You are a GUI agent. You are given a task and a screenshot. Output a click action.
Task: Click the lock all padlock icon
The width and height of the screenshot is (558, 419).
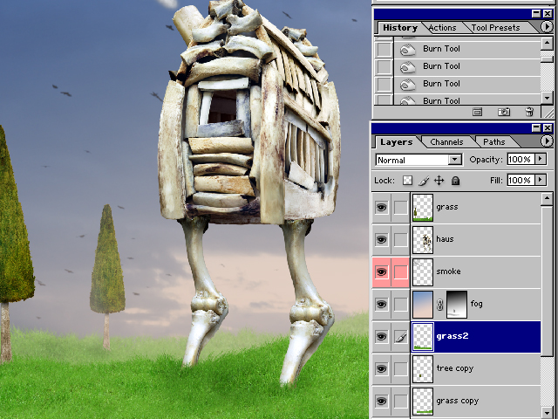point(454,180)
